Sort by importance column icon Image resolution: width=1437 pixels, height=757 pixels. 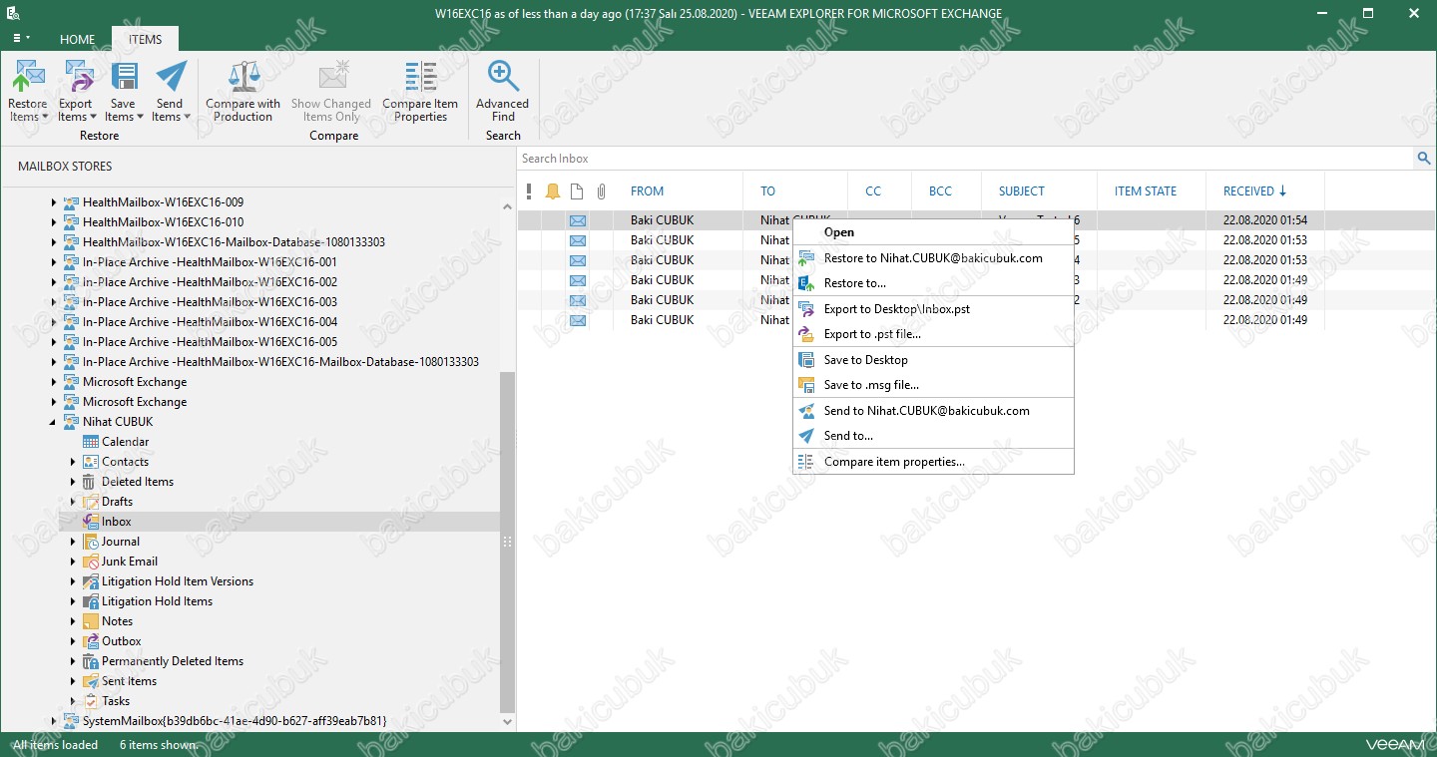[x=529, y=191]
